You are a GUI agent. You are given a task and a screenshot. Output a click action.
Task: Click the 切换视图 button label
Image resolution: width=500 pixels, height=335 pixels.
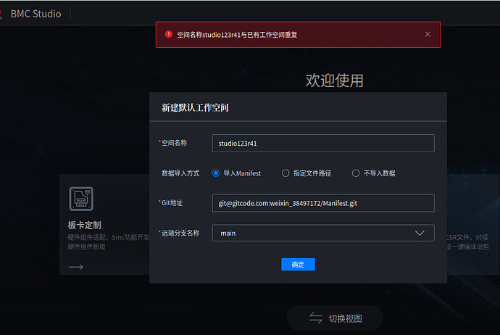click(345, 318)
